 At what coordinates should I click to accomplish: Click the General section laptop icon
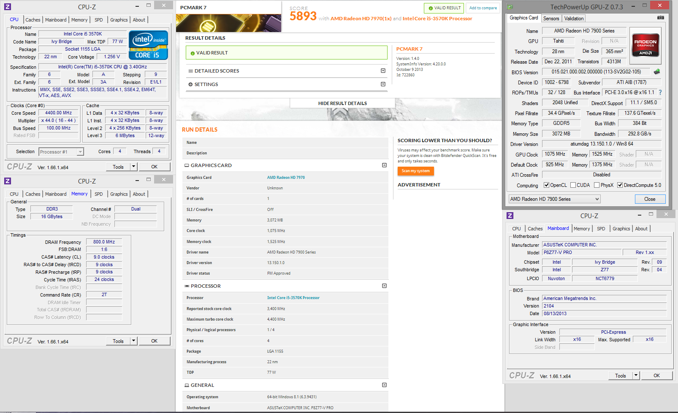coord(187,385)
